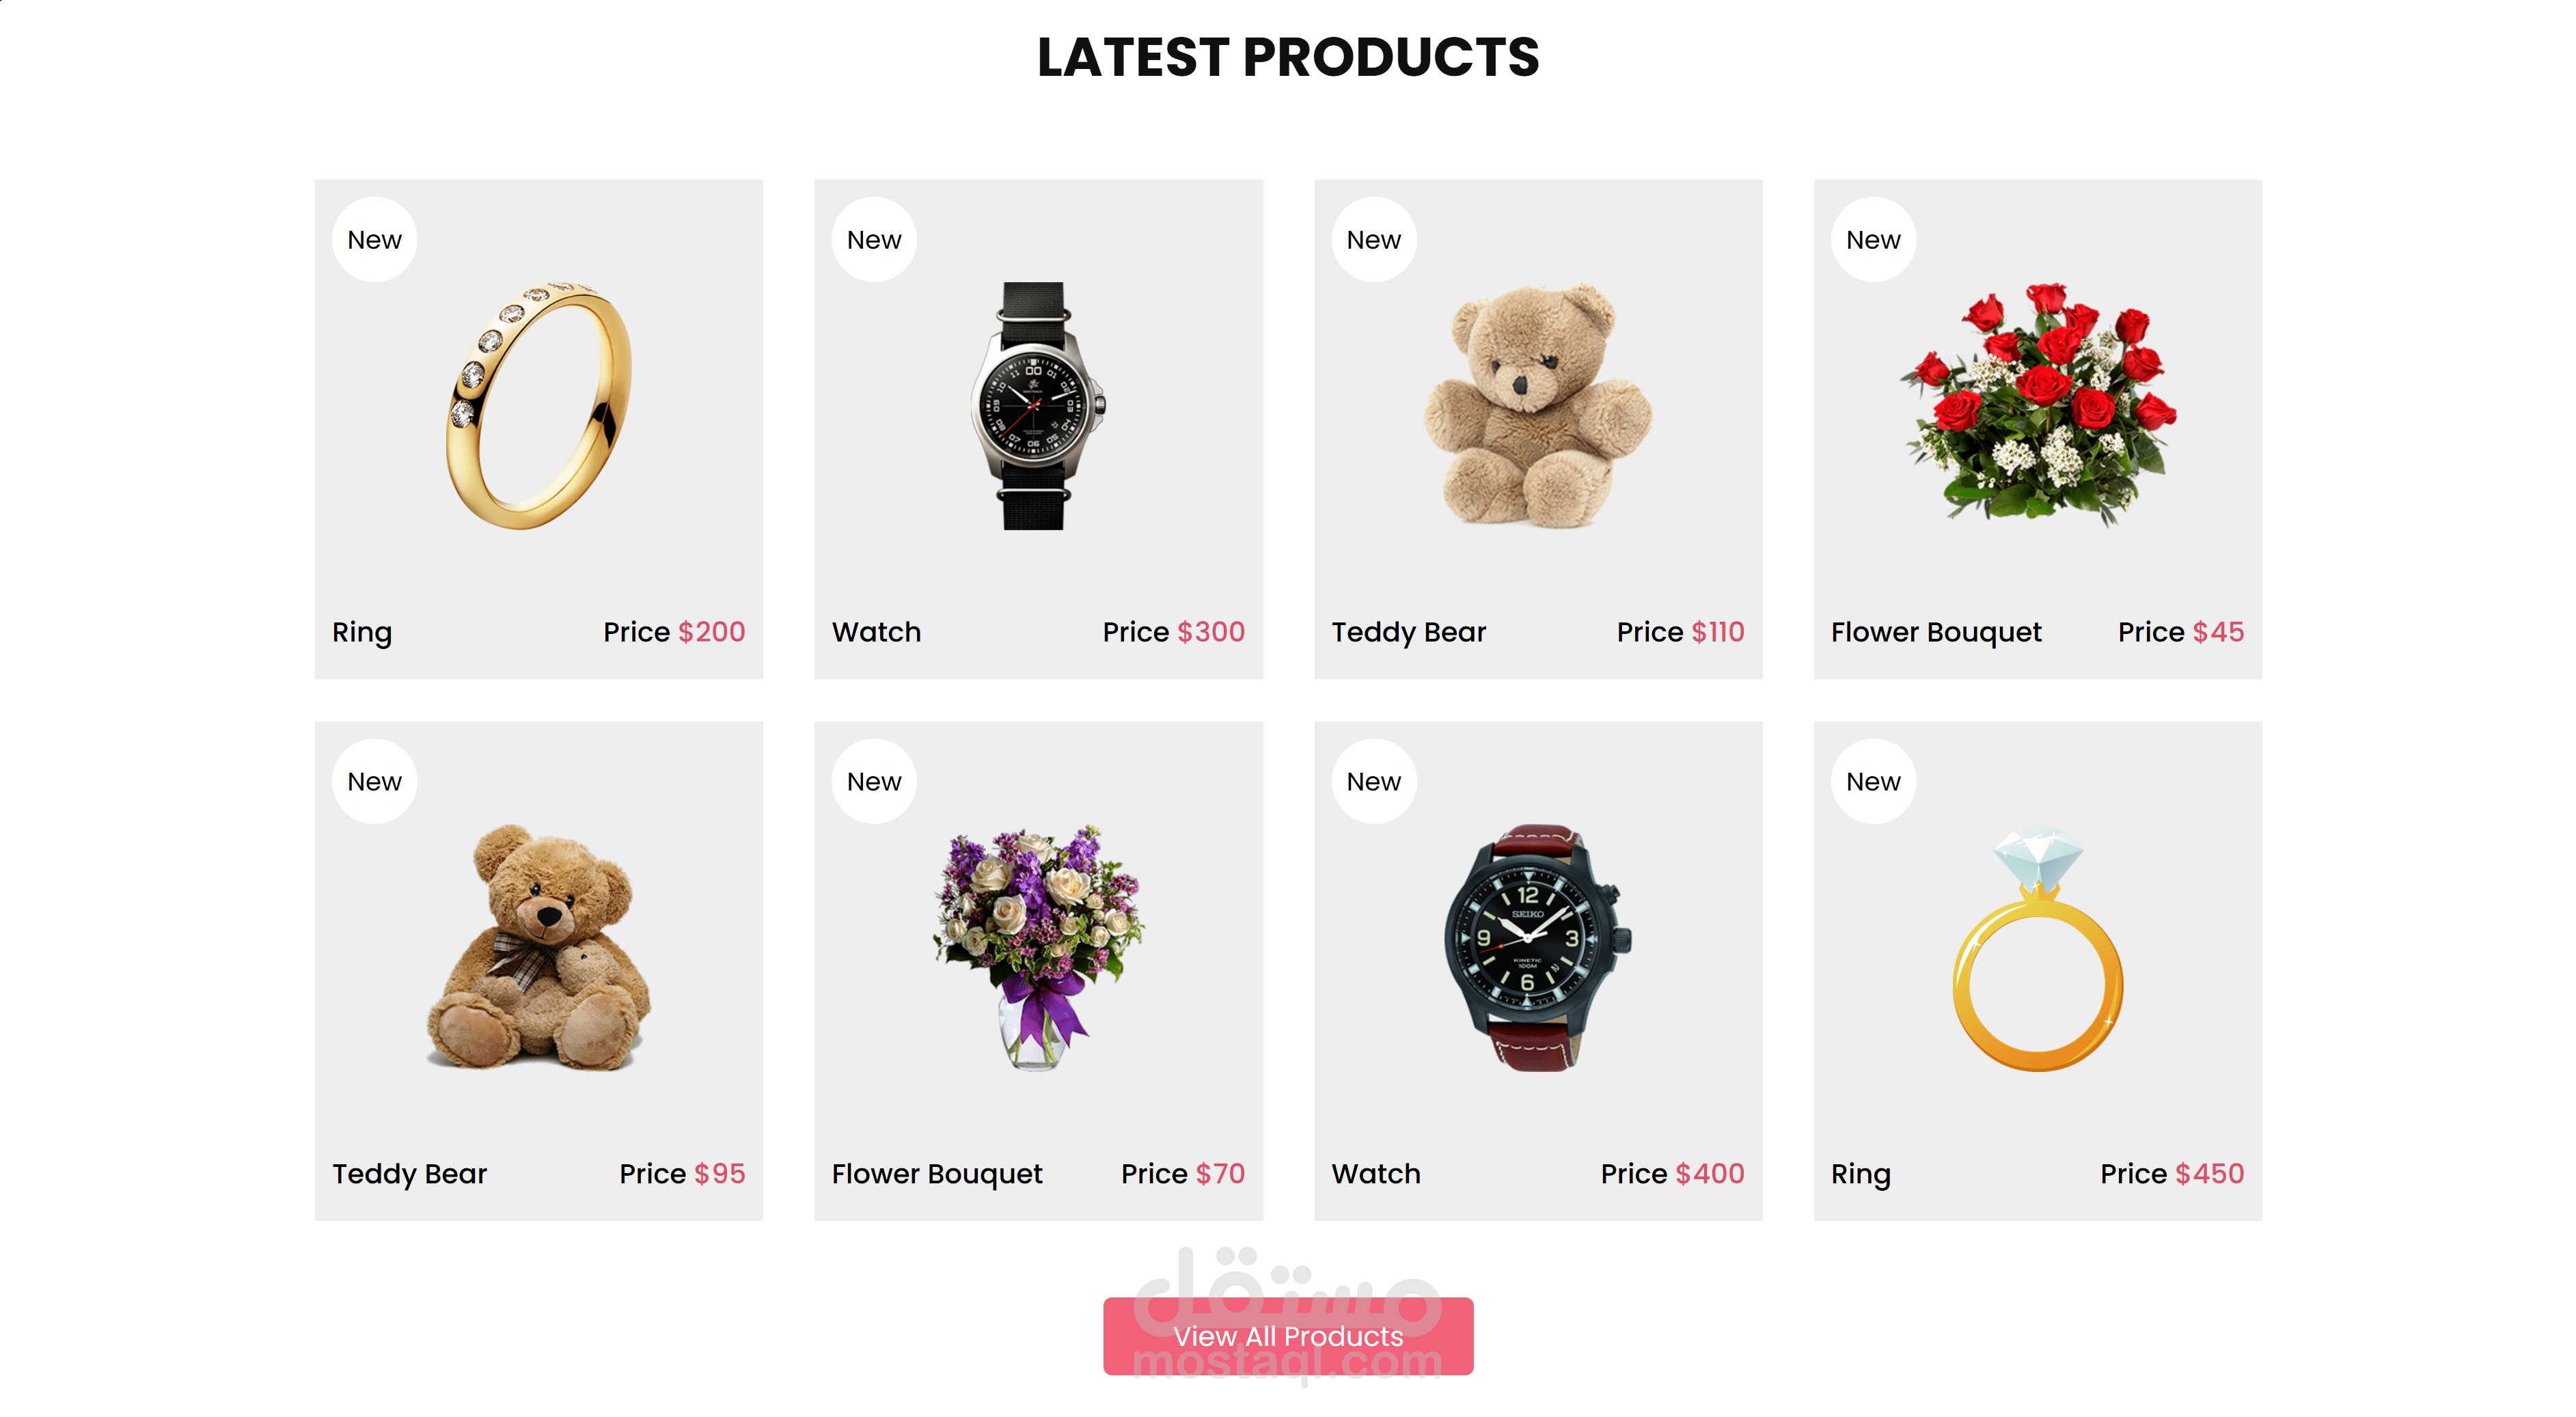Click the New badge on $300 Watch
This screenshot has height=1417, width=2576.
click(x=874, y=240)
